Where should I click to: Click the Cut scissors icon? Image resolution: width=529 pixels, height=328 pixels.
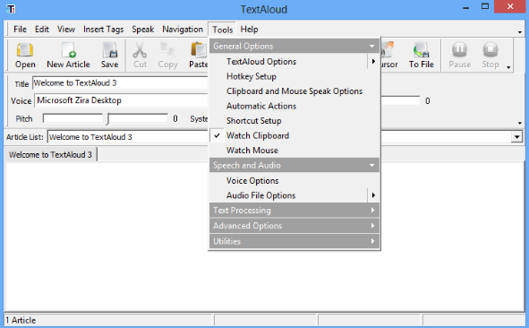point(140,50)
